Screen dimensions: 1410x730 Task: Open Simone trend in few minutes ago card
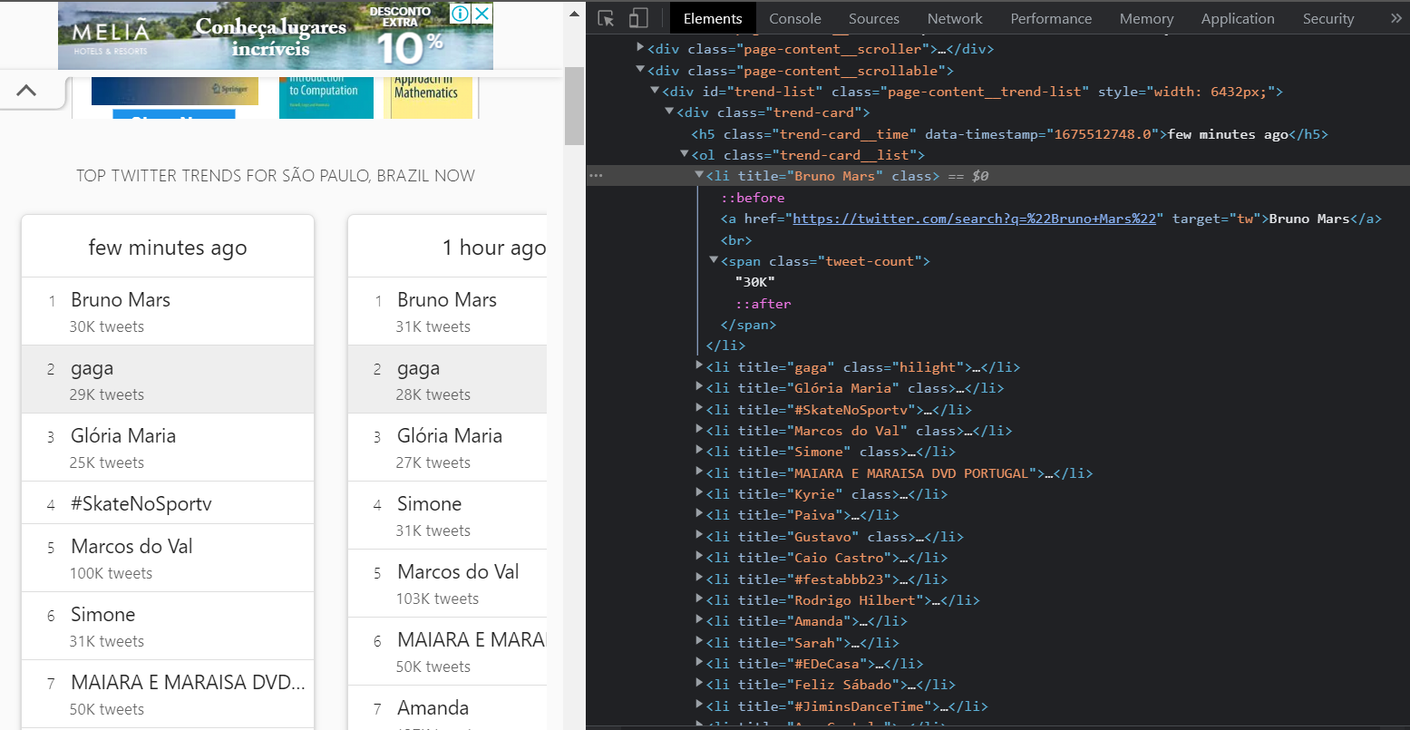(x=103, y=615)
